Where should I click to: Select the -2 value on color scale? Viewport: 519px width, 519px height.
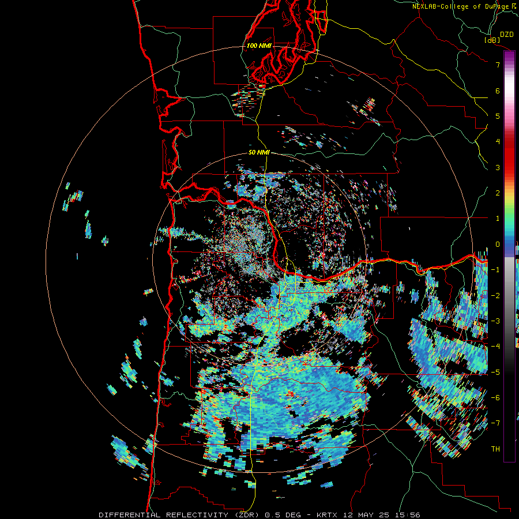point(495,295)
